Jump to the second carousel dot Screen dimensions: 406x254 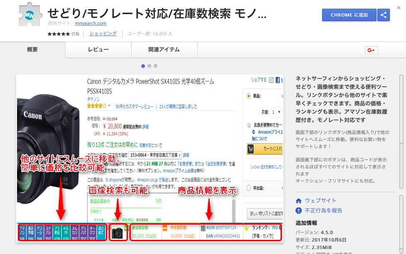click(149, 66)
